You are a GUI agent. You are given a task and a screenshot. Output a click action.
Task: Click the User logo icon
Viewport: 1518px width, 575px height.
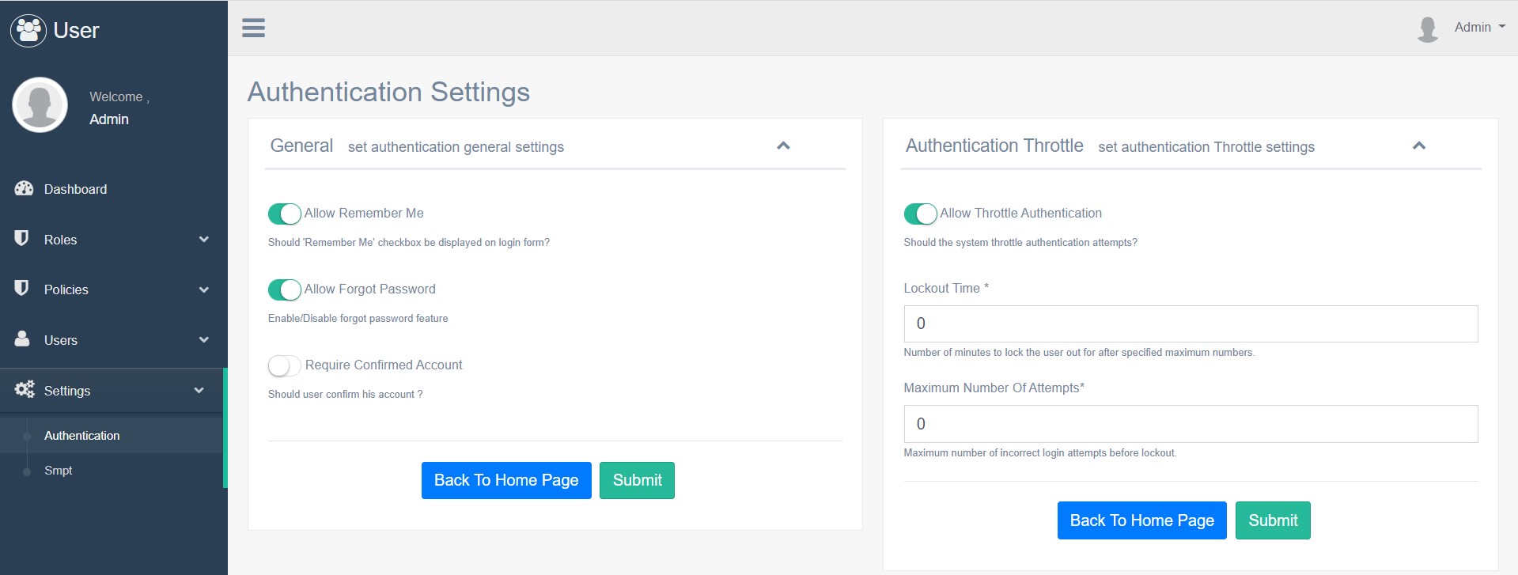coord(28,30)
